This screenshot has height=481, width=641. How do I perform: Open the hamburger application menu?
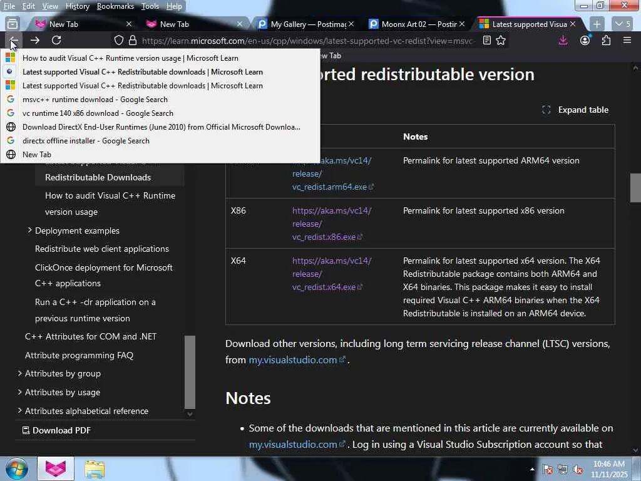(x=627, y=41)
